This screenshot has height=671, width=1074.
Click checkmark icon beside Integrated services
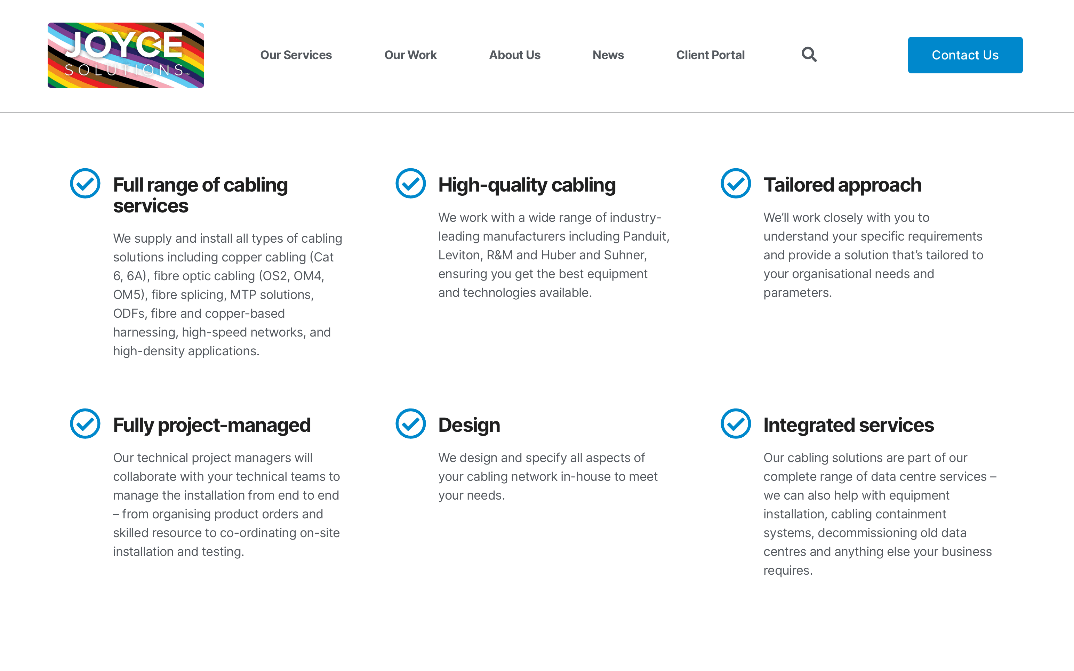point(736,423)
